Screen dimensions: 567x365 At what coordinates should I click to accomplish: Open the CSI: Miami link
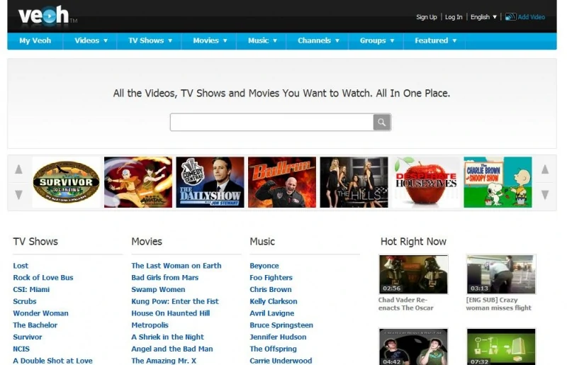31,289
